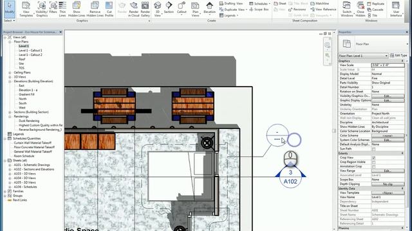The image size is (412, 231).
Task: Close the Project Browser panel
Action: click(x=61, y=32)
